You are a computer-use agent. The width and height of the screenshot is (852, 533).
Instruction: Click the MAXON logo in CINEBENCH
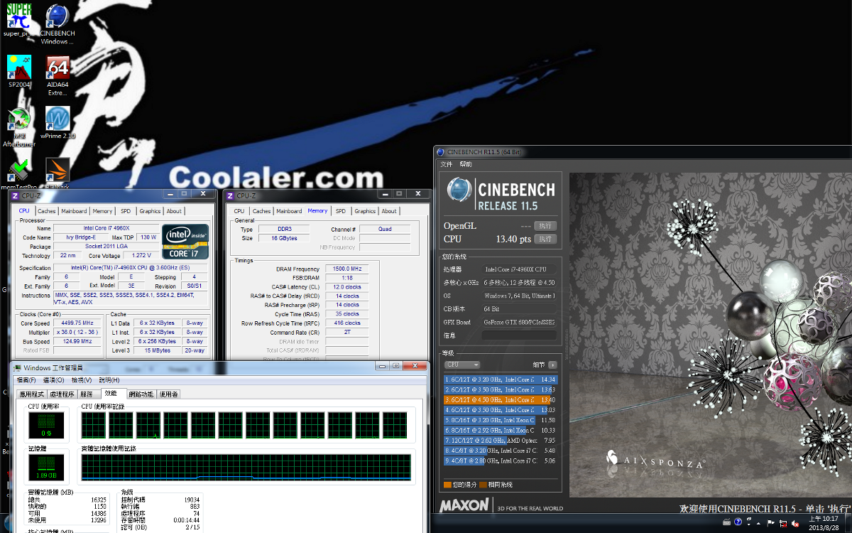[x=464, y=505]
